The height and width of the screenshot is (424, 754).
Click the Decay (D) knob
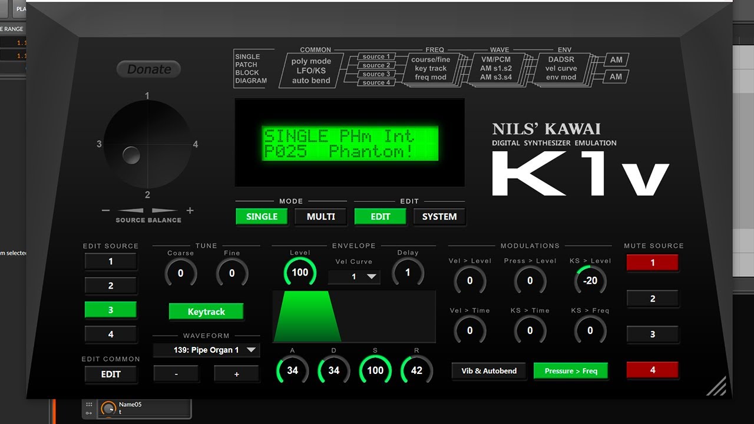pyautogui.click(x=334, y=370)
